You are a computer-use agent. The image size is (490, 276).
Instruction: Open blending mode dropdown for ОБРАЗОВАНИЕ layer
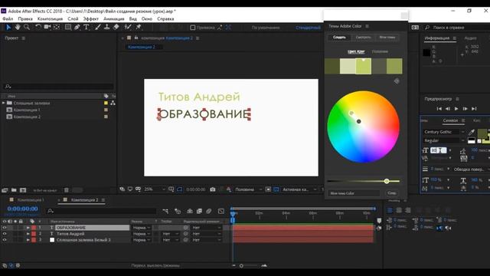pyautogui.click(x=142, y=228)
